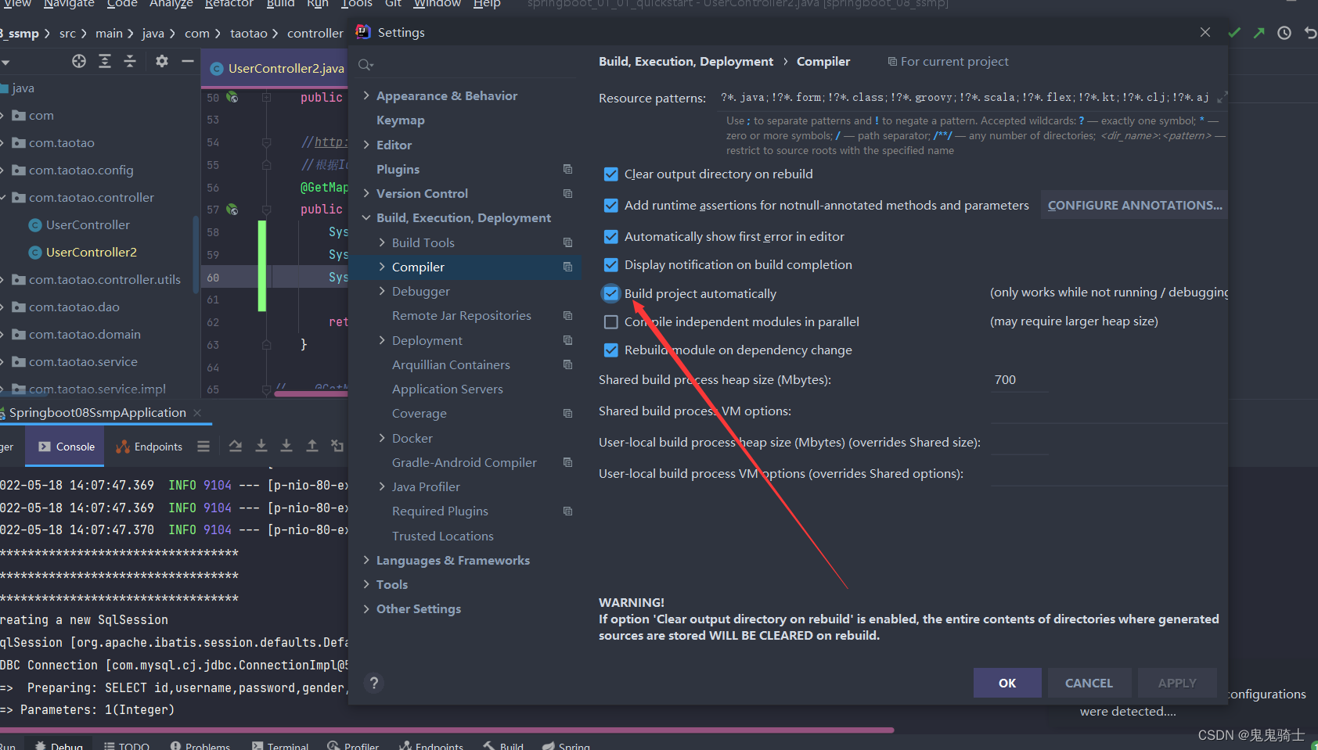Click the gutter run icon on line 50
1318x750 pixels.
click(x=232, y=97)
